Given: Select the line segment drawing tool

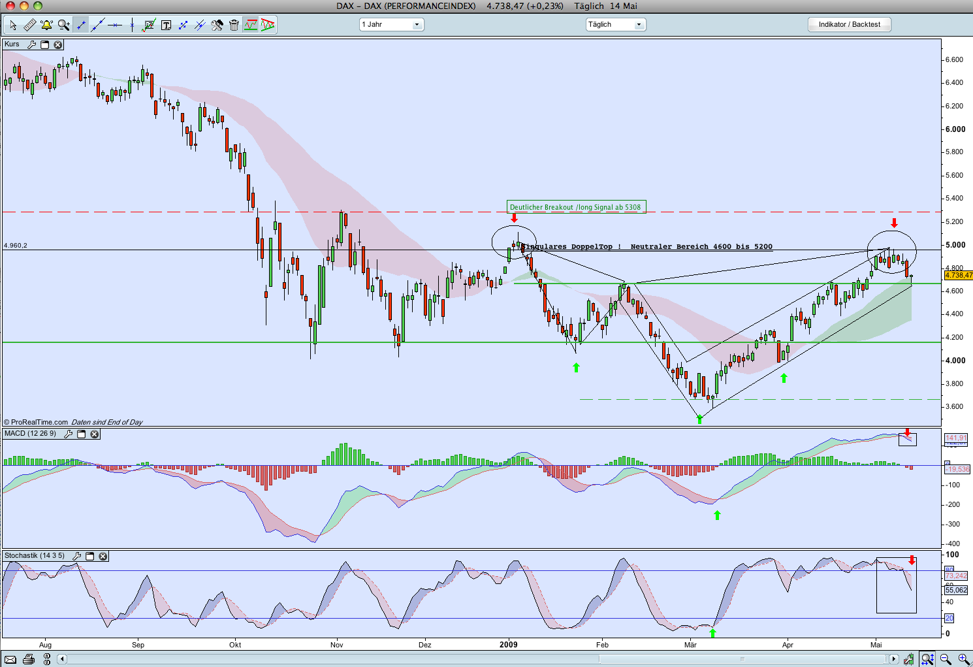Looking at the screenshot, I should pos(81,25).
